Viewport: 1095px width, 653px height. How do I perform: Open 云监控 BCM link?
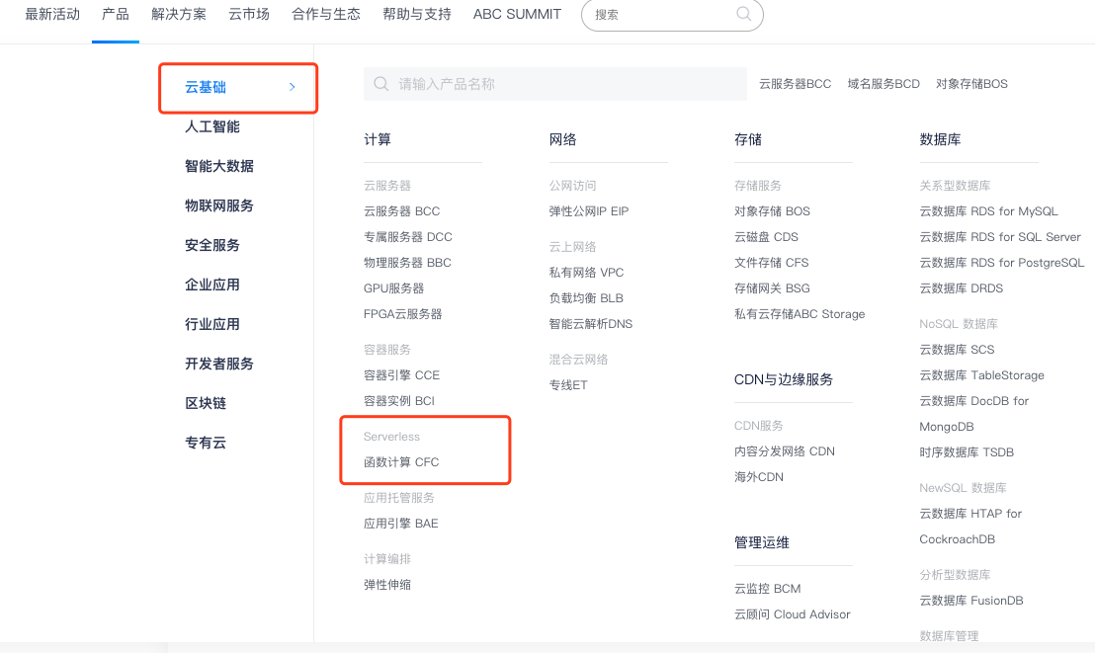768,589
